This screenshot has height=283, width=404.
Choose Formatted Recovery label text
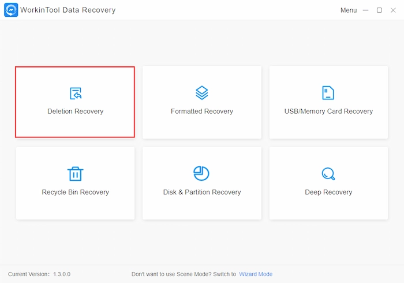click(x=202, y=111)
